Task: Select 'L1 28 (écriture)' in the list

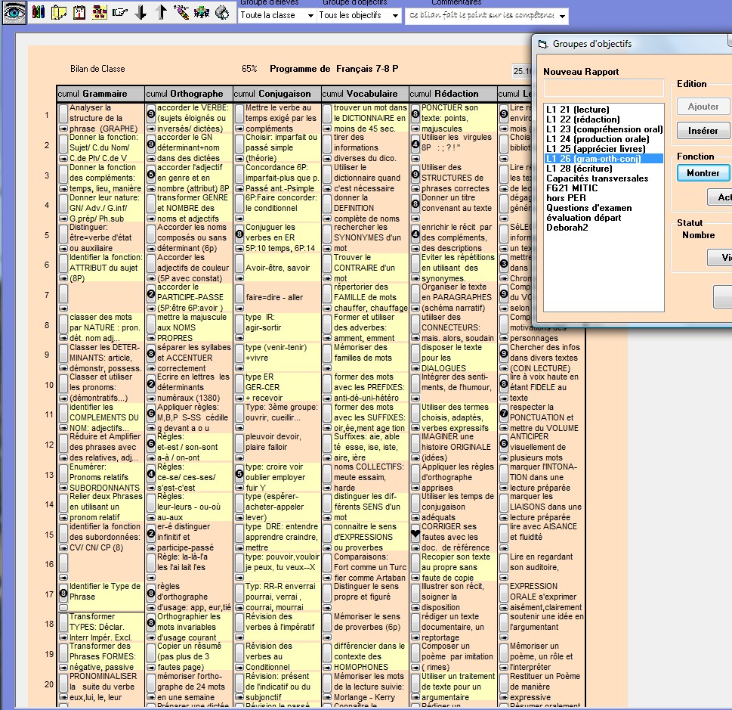Action: [579, 169]
